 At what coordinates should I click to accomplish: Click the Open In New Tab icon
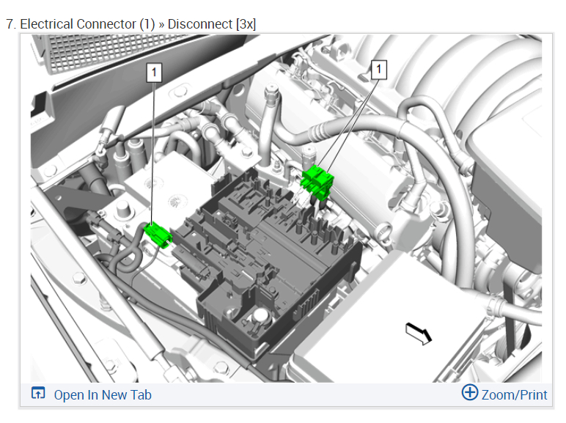pos(38,393)
